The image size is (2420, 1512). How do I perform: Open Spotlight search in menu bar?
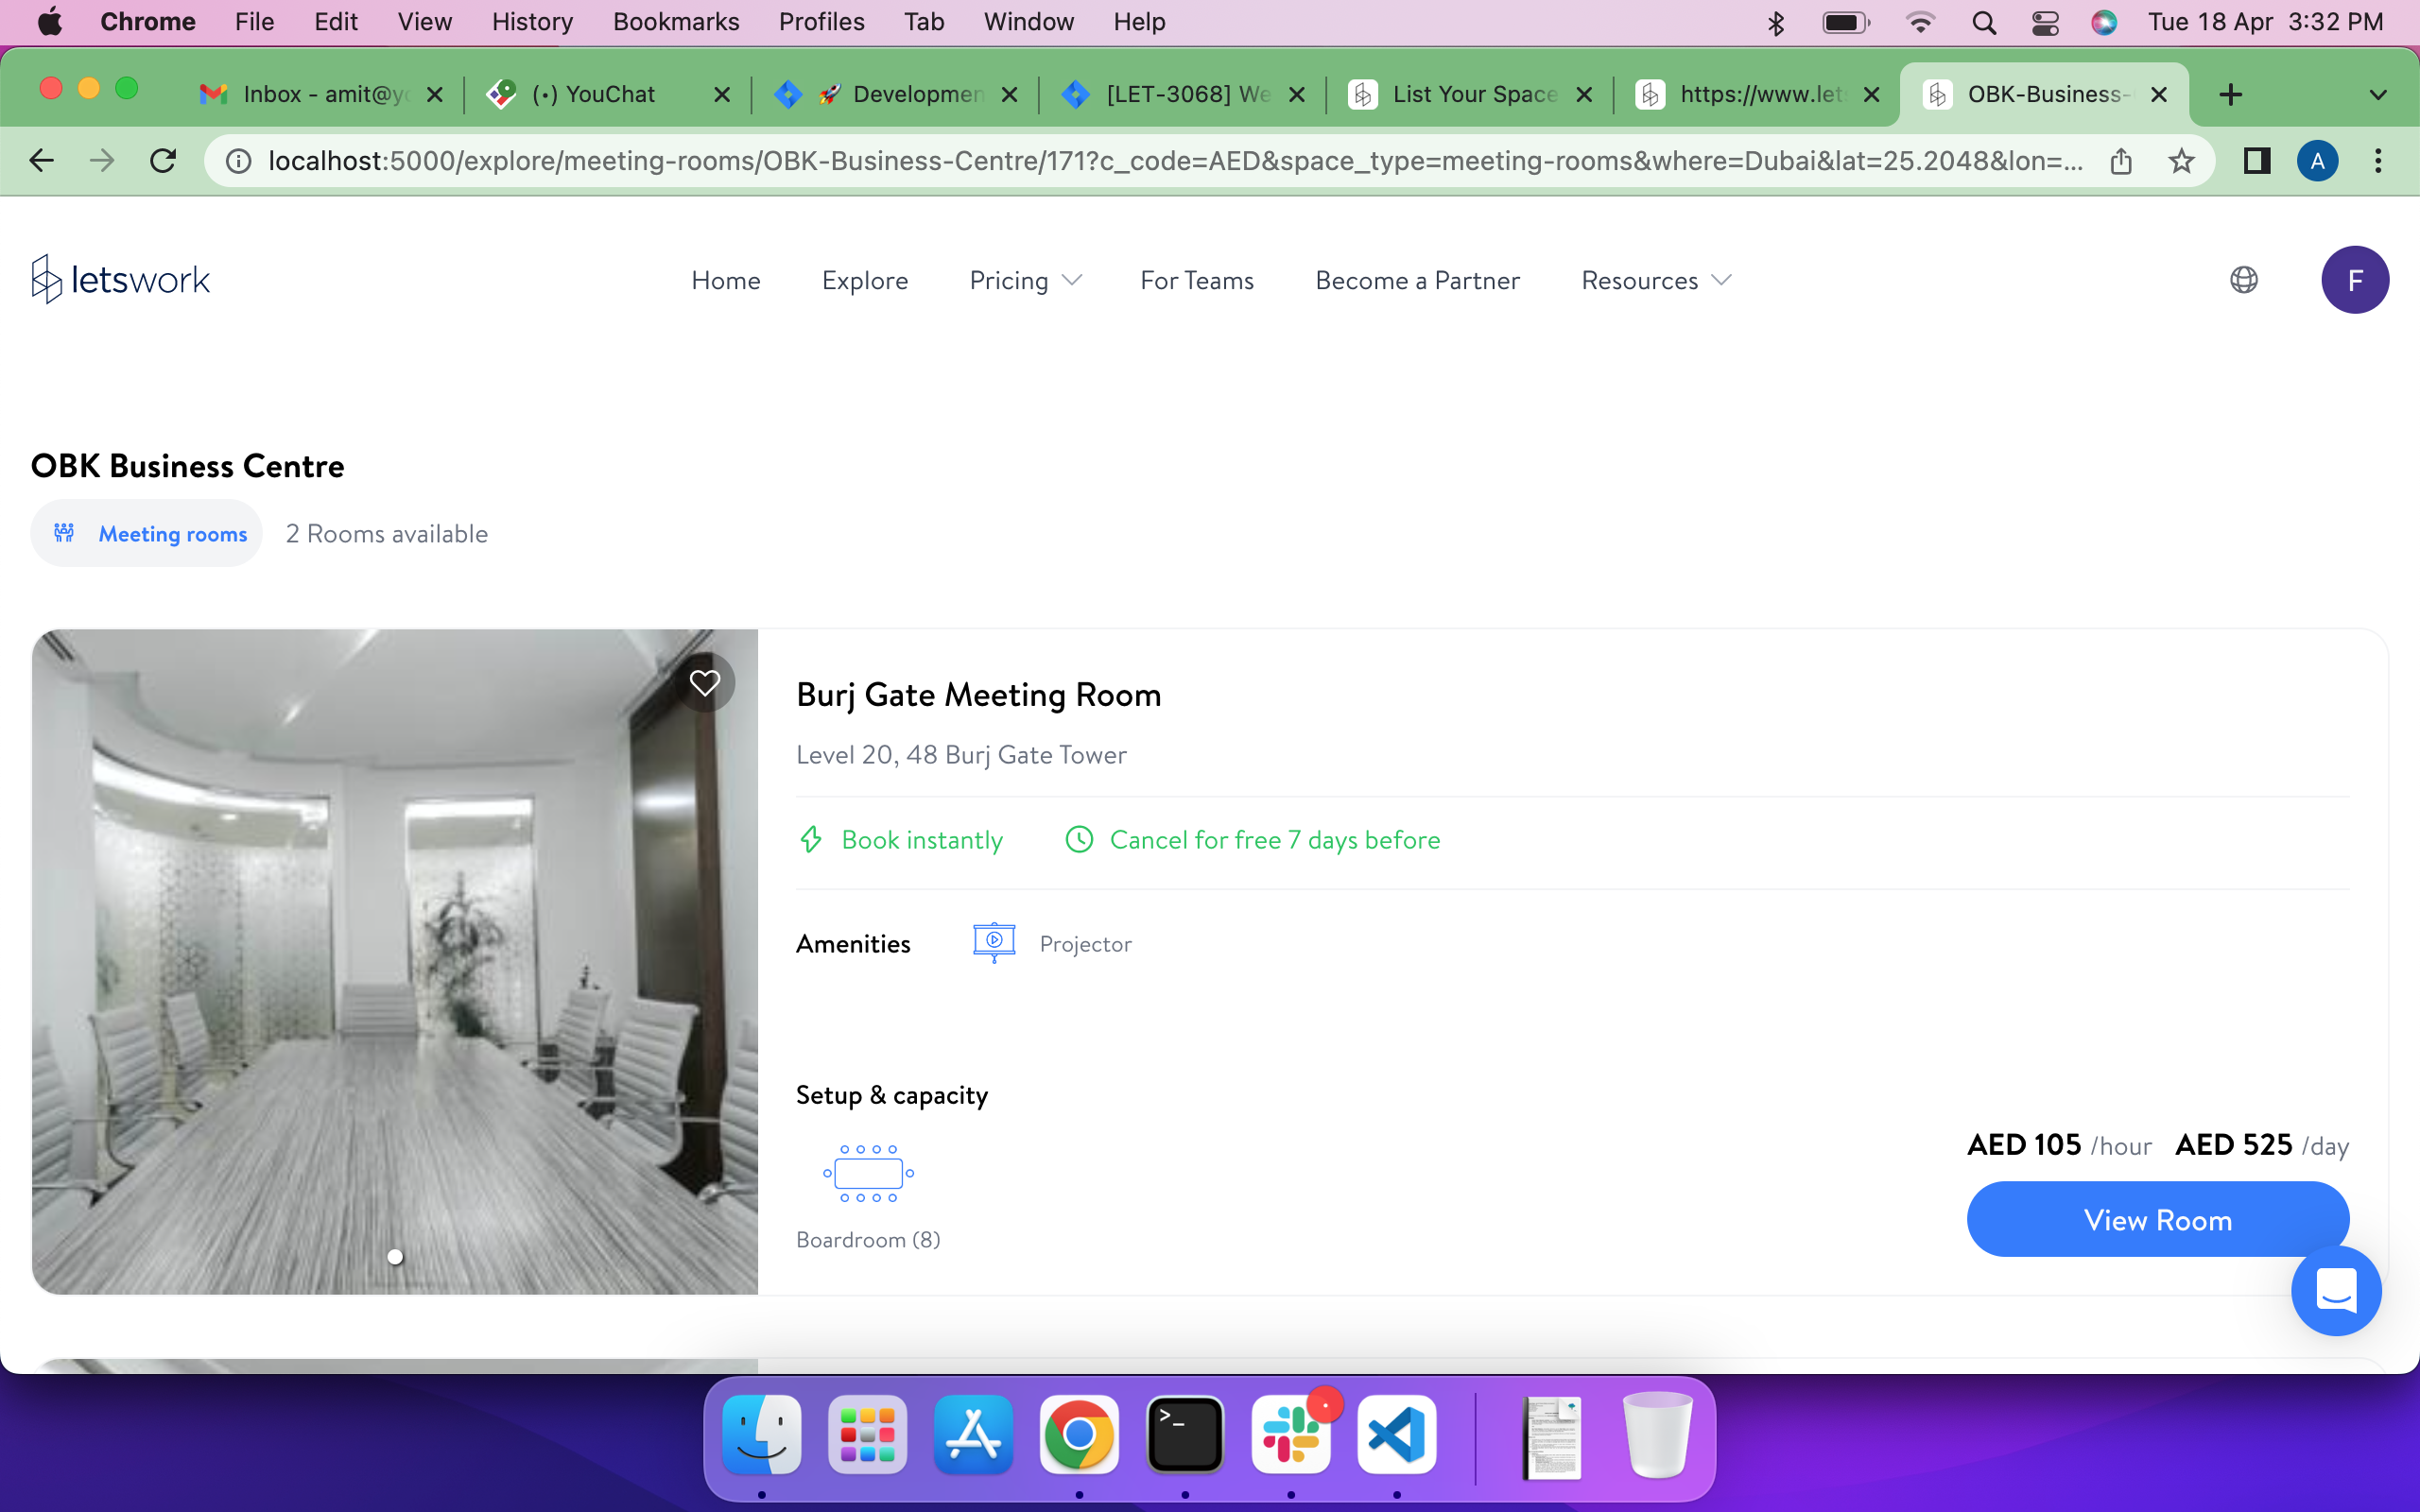[1984, 22]
